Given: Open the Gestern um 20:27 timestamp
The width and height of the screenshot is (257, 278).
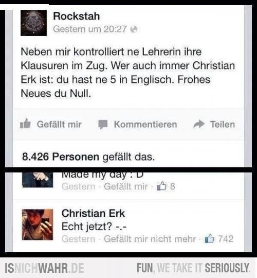Looking at the screenshot, I should point(90,29).
